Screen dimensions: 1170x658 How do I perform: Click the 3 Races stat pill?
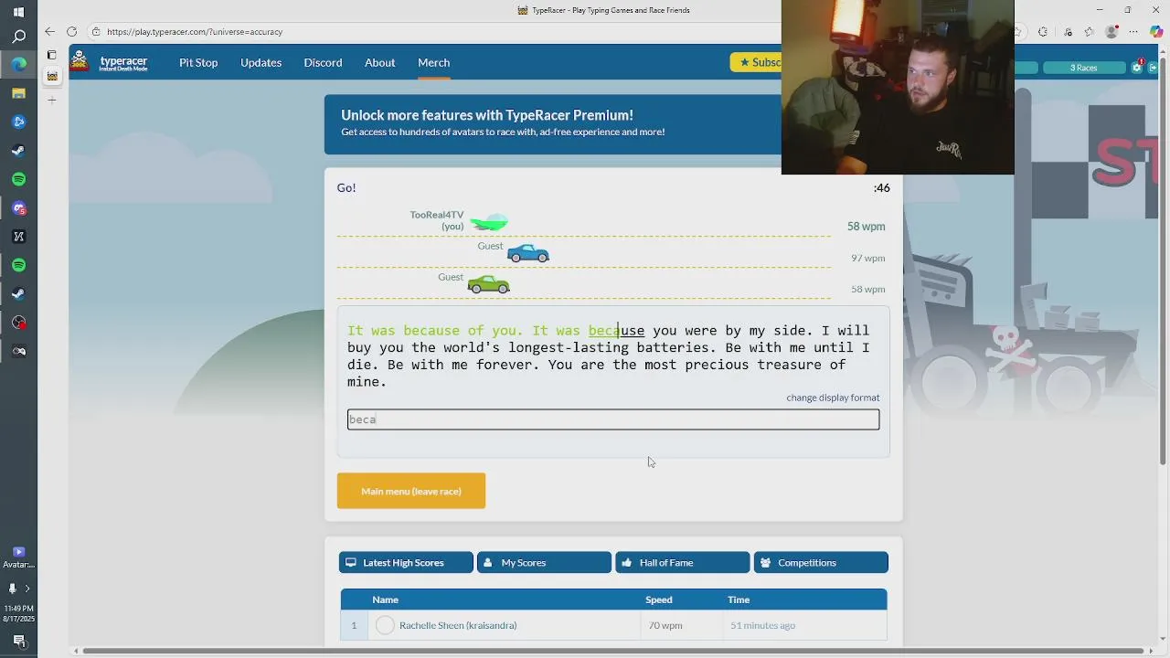point(1083,68)
